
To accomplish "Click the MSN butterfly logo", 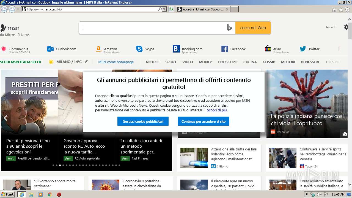I will pyautogui.click(x=3, y=28).
